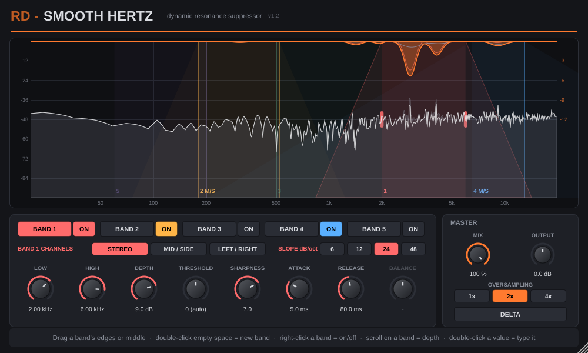Click the '4 M/S' band label in graph
The width and height of the screenshot is (588, 353).
481,191
